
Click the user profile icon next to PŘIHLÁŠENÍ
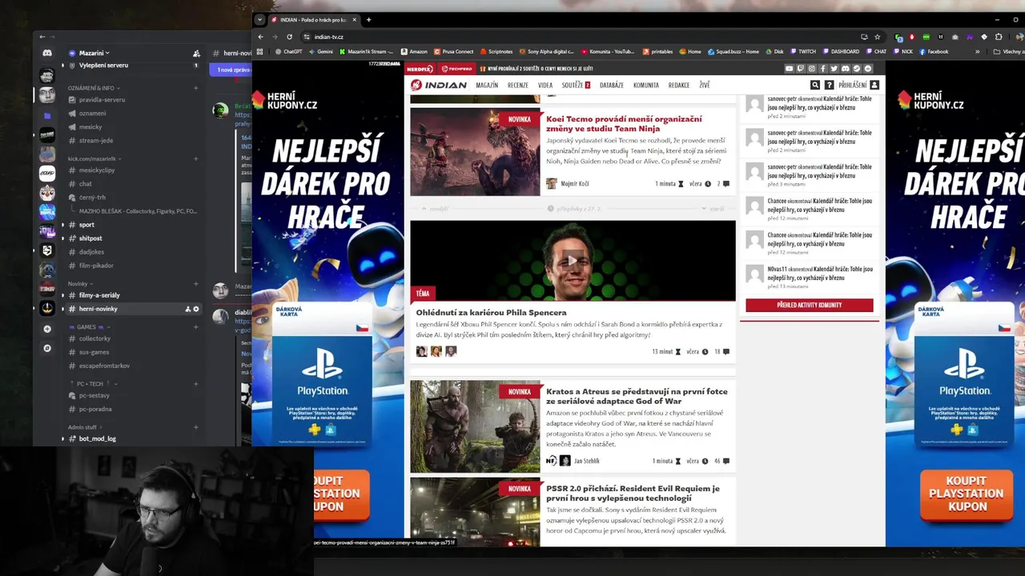coord(874,85)
